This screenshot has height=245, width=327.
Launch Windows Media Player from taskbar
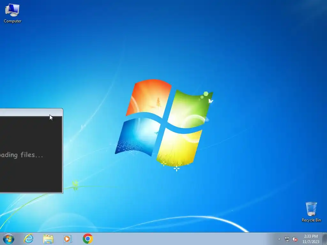click(x=68, y=239)
